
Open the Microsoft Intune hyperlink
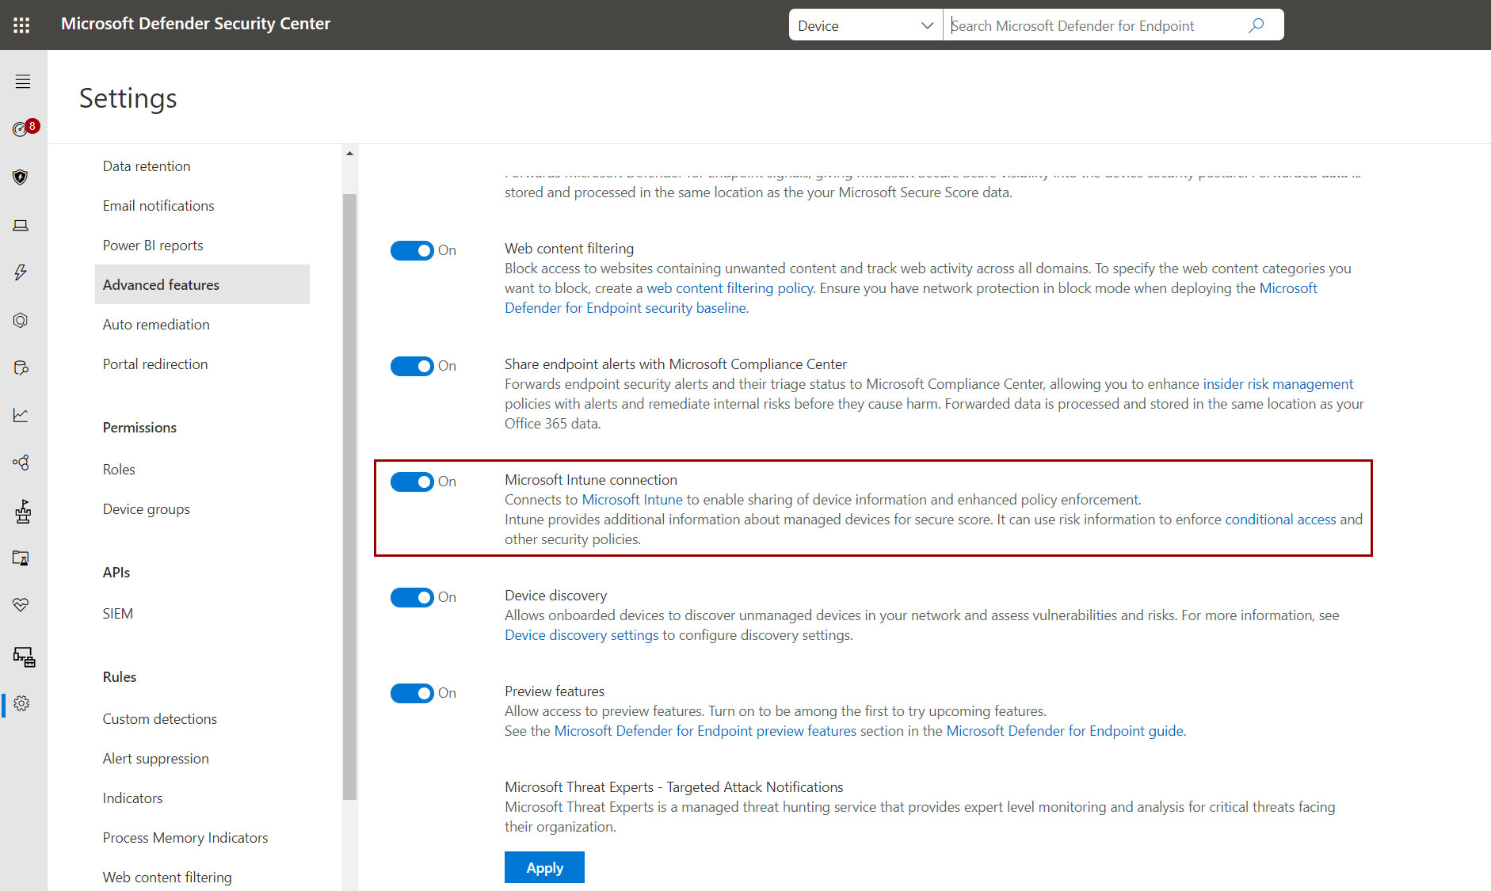[x=632, y=500]
